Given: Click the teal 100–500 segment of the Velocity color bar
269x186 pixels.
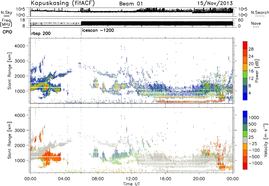Looking at the screenshot, I should [x=245, y=127].
